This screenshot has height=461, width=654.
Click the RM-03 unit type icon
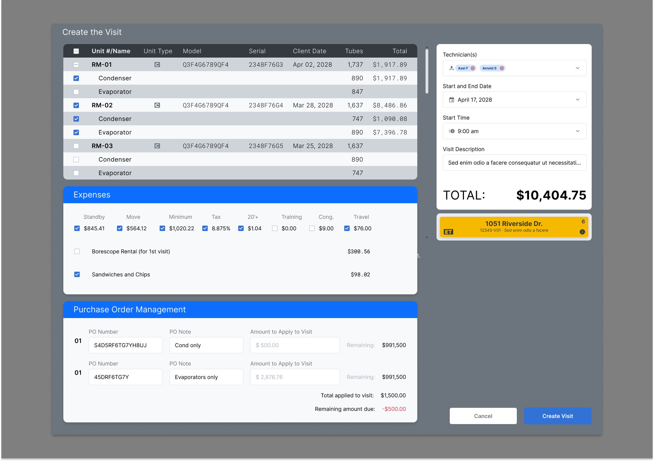pyautogui.click(x=157, y=146)
